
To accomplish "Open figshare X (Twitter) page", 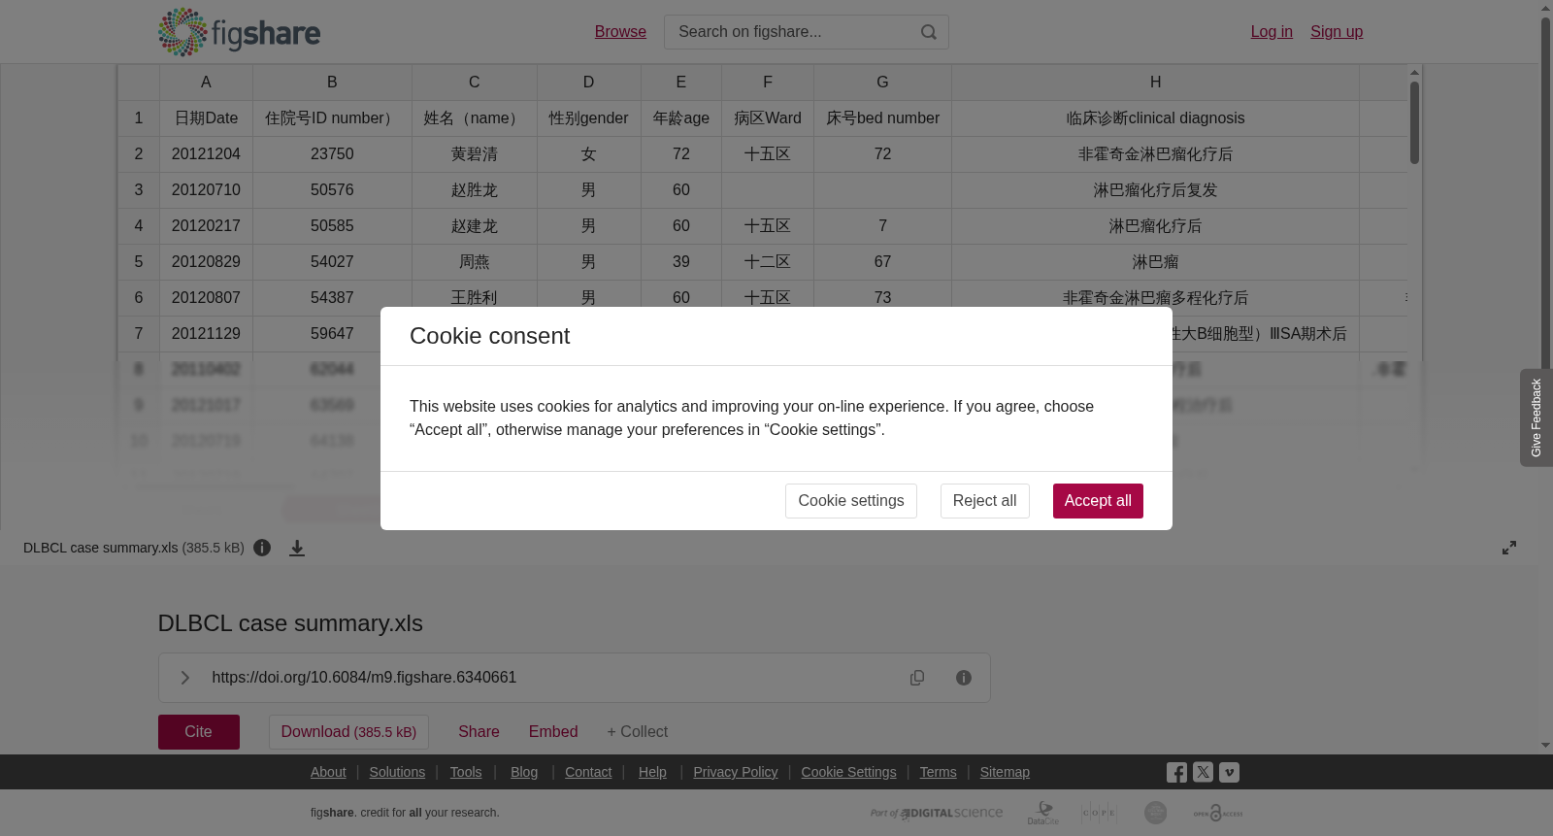I will point(1204,773).
